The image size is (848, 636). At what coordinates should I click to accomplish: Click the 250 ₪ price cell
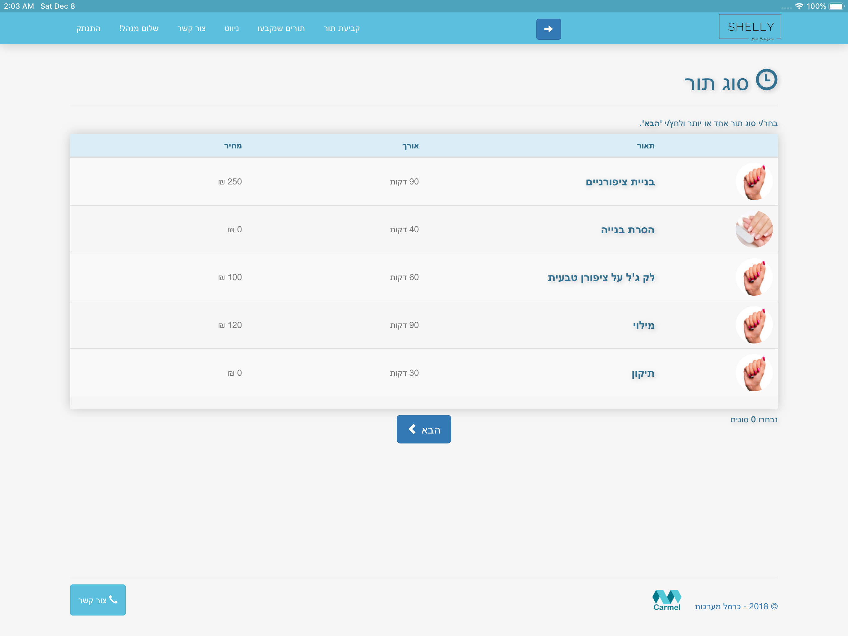tap(230, 181)
